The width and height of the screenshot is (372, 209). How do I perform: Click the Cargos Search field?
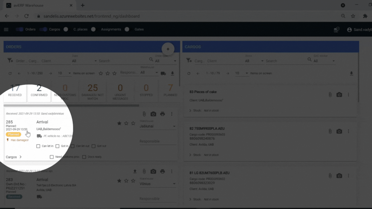(286, 61)
